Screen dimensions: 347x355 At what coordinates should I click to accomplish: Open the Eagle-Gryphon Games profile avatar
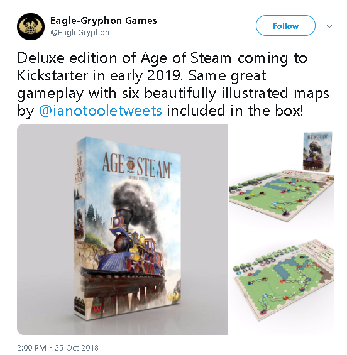click(31, 26)
